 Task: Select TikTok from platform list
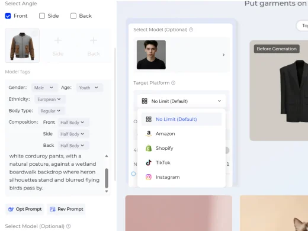pyautogui.click(x=181, y=163)
